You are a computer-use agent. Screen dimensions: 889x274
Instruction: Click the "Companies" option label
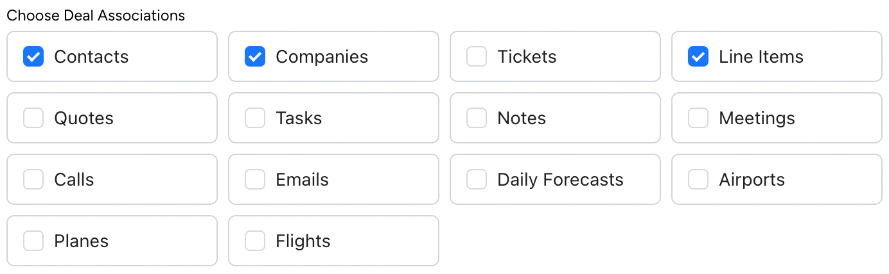pos(322,56)
